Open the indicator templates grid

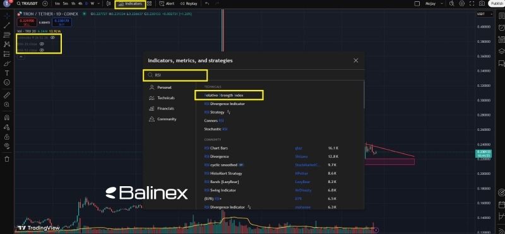click(x=150, y=4)
